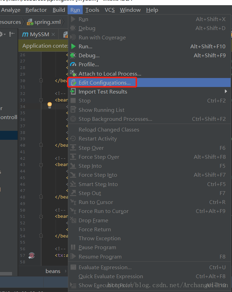Image resolution: width=232 pixels, height=292 pixels.
Task: Expand Import Test Results submenu arrow
Action: (226, 91)
